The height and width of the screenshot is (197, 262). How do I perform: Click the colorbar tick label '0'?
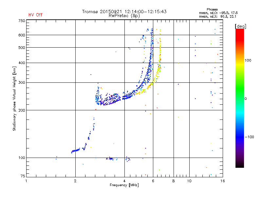coord(246,99)
